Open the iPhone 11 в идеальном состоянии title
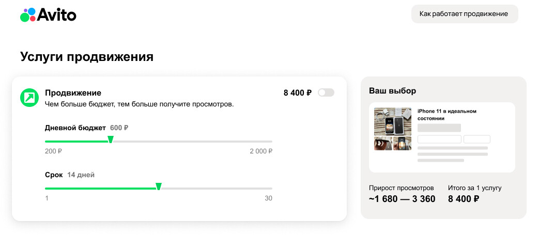The image size is (539, 249). tap(446, 115)
